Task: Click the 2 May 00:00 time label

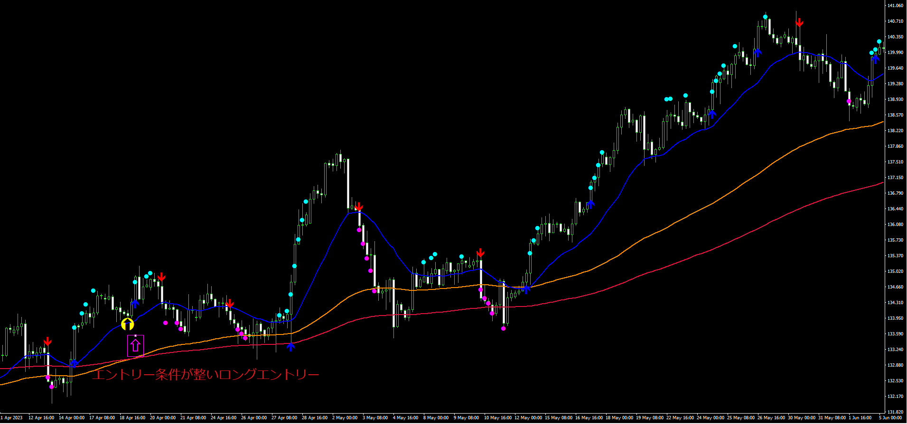Action: [345, 418]
